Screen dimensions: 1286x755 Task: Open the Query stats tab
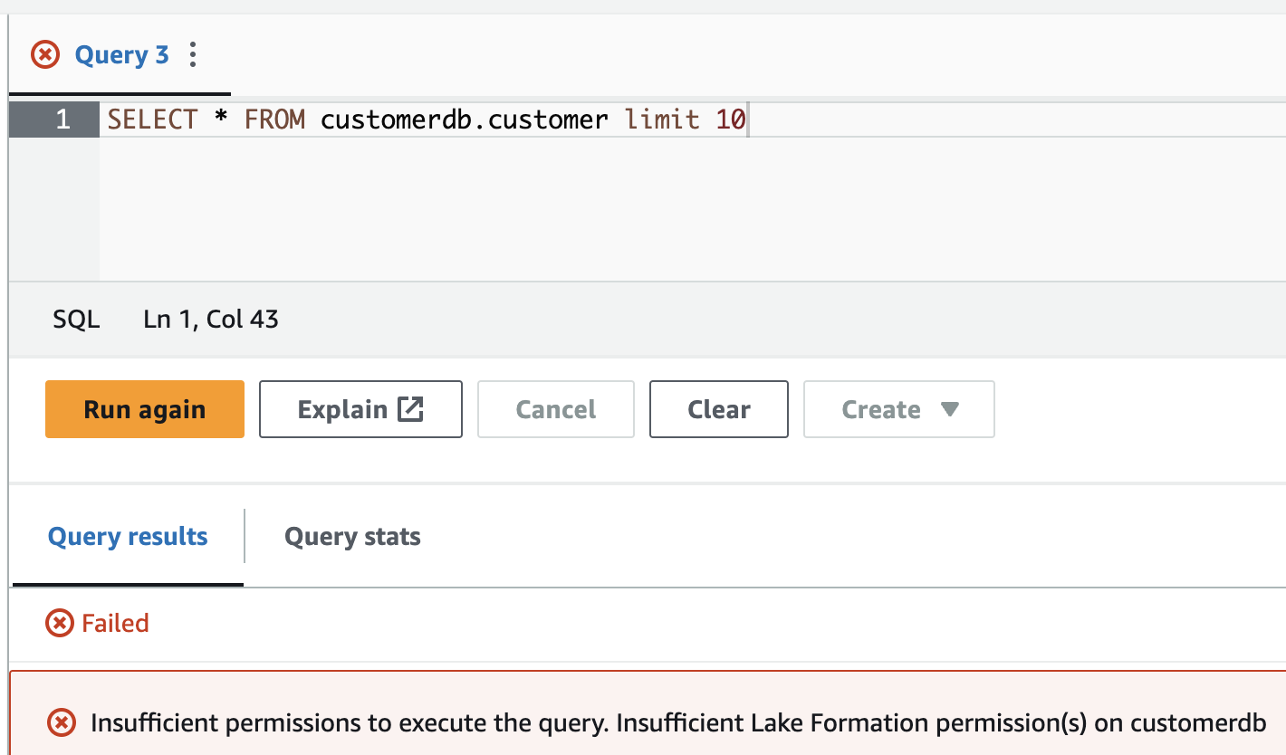(352, 537)
